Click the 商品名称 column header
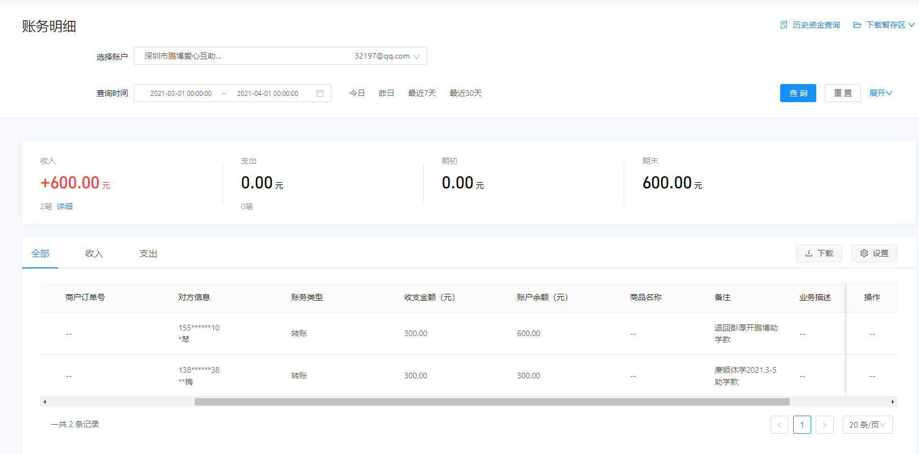Viewport: 919px width, 454px height. (646, 297)
